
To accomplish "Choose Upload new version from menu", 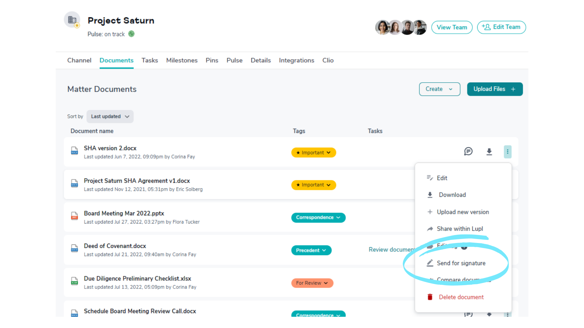I will (463, 212).
